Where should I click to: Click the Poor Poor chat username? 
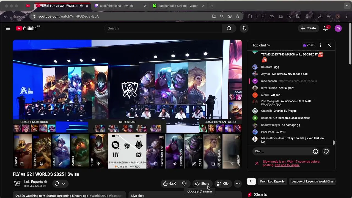coord(267,132)
